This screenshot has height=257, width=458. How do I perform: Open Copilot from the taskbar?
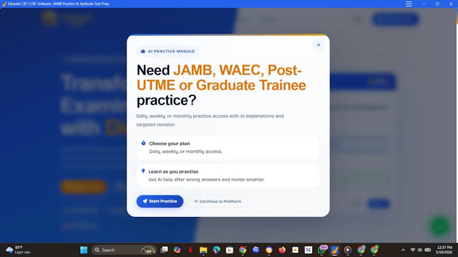tap(177, 250)
